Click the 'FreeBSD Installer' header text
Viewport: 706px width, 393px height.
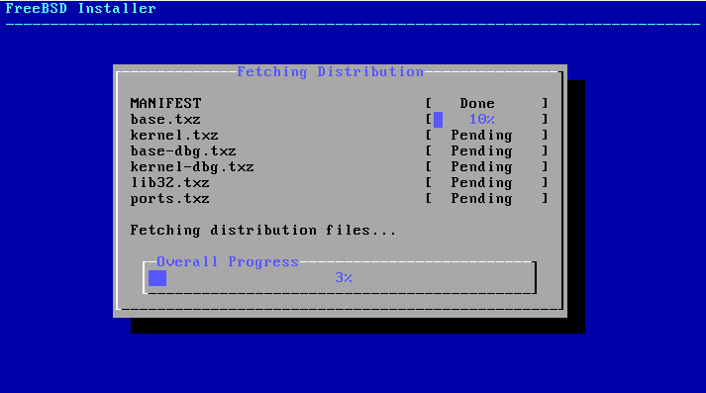pos(80,8)
